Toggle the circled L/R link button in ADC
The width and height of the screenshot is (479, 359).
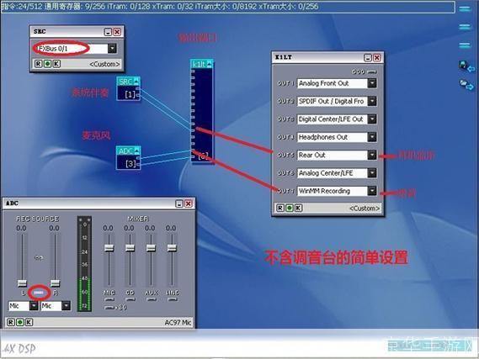[x=39, y=293]
